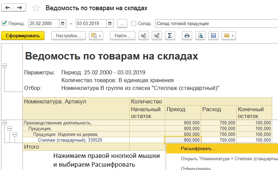Open report variants dropdown
Viewport: 278px width, 170px height.
[96, 36]
